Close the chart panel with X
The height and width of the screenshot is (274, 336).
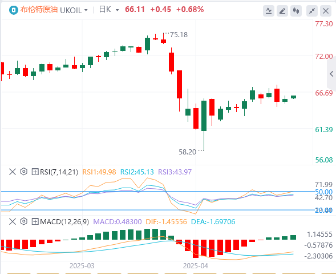click(x=326, y=11)
